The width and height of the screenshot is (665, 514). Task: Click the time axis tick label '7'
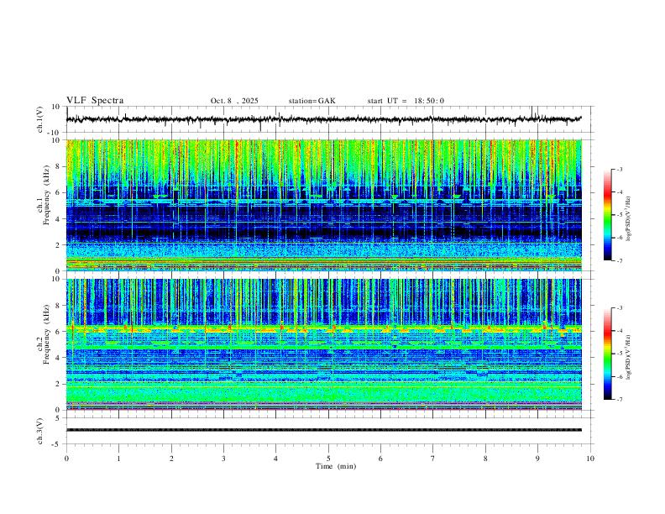[x=433, y=459]
